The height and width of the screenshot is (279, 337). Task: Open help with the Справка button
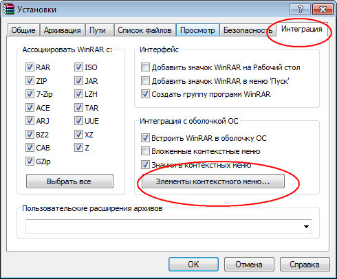point(305,264)
